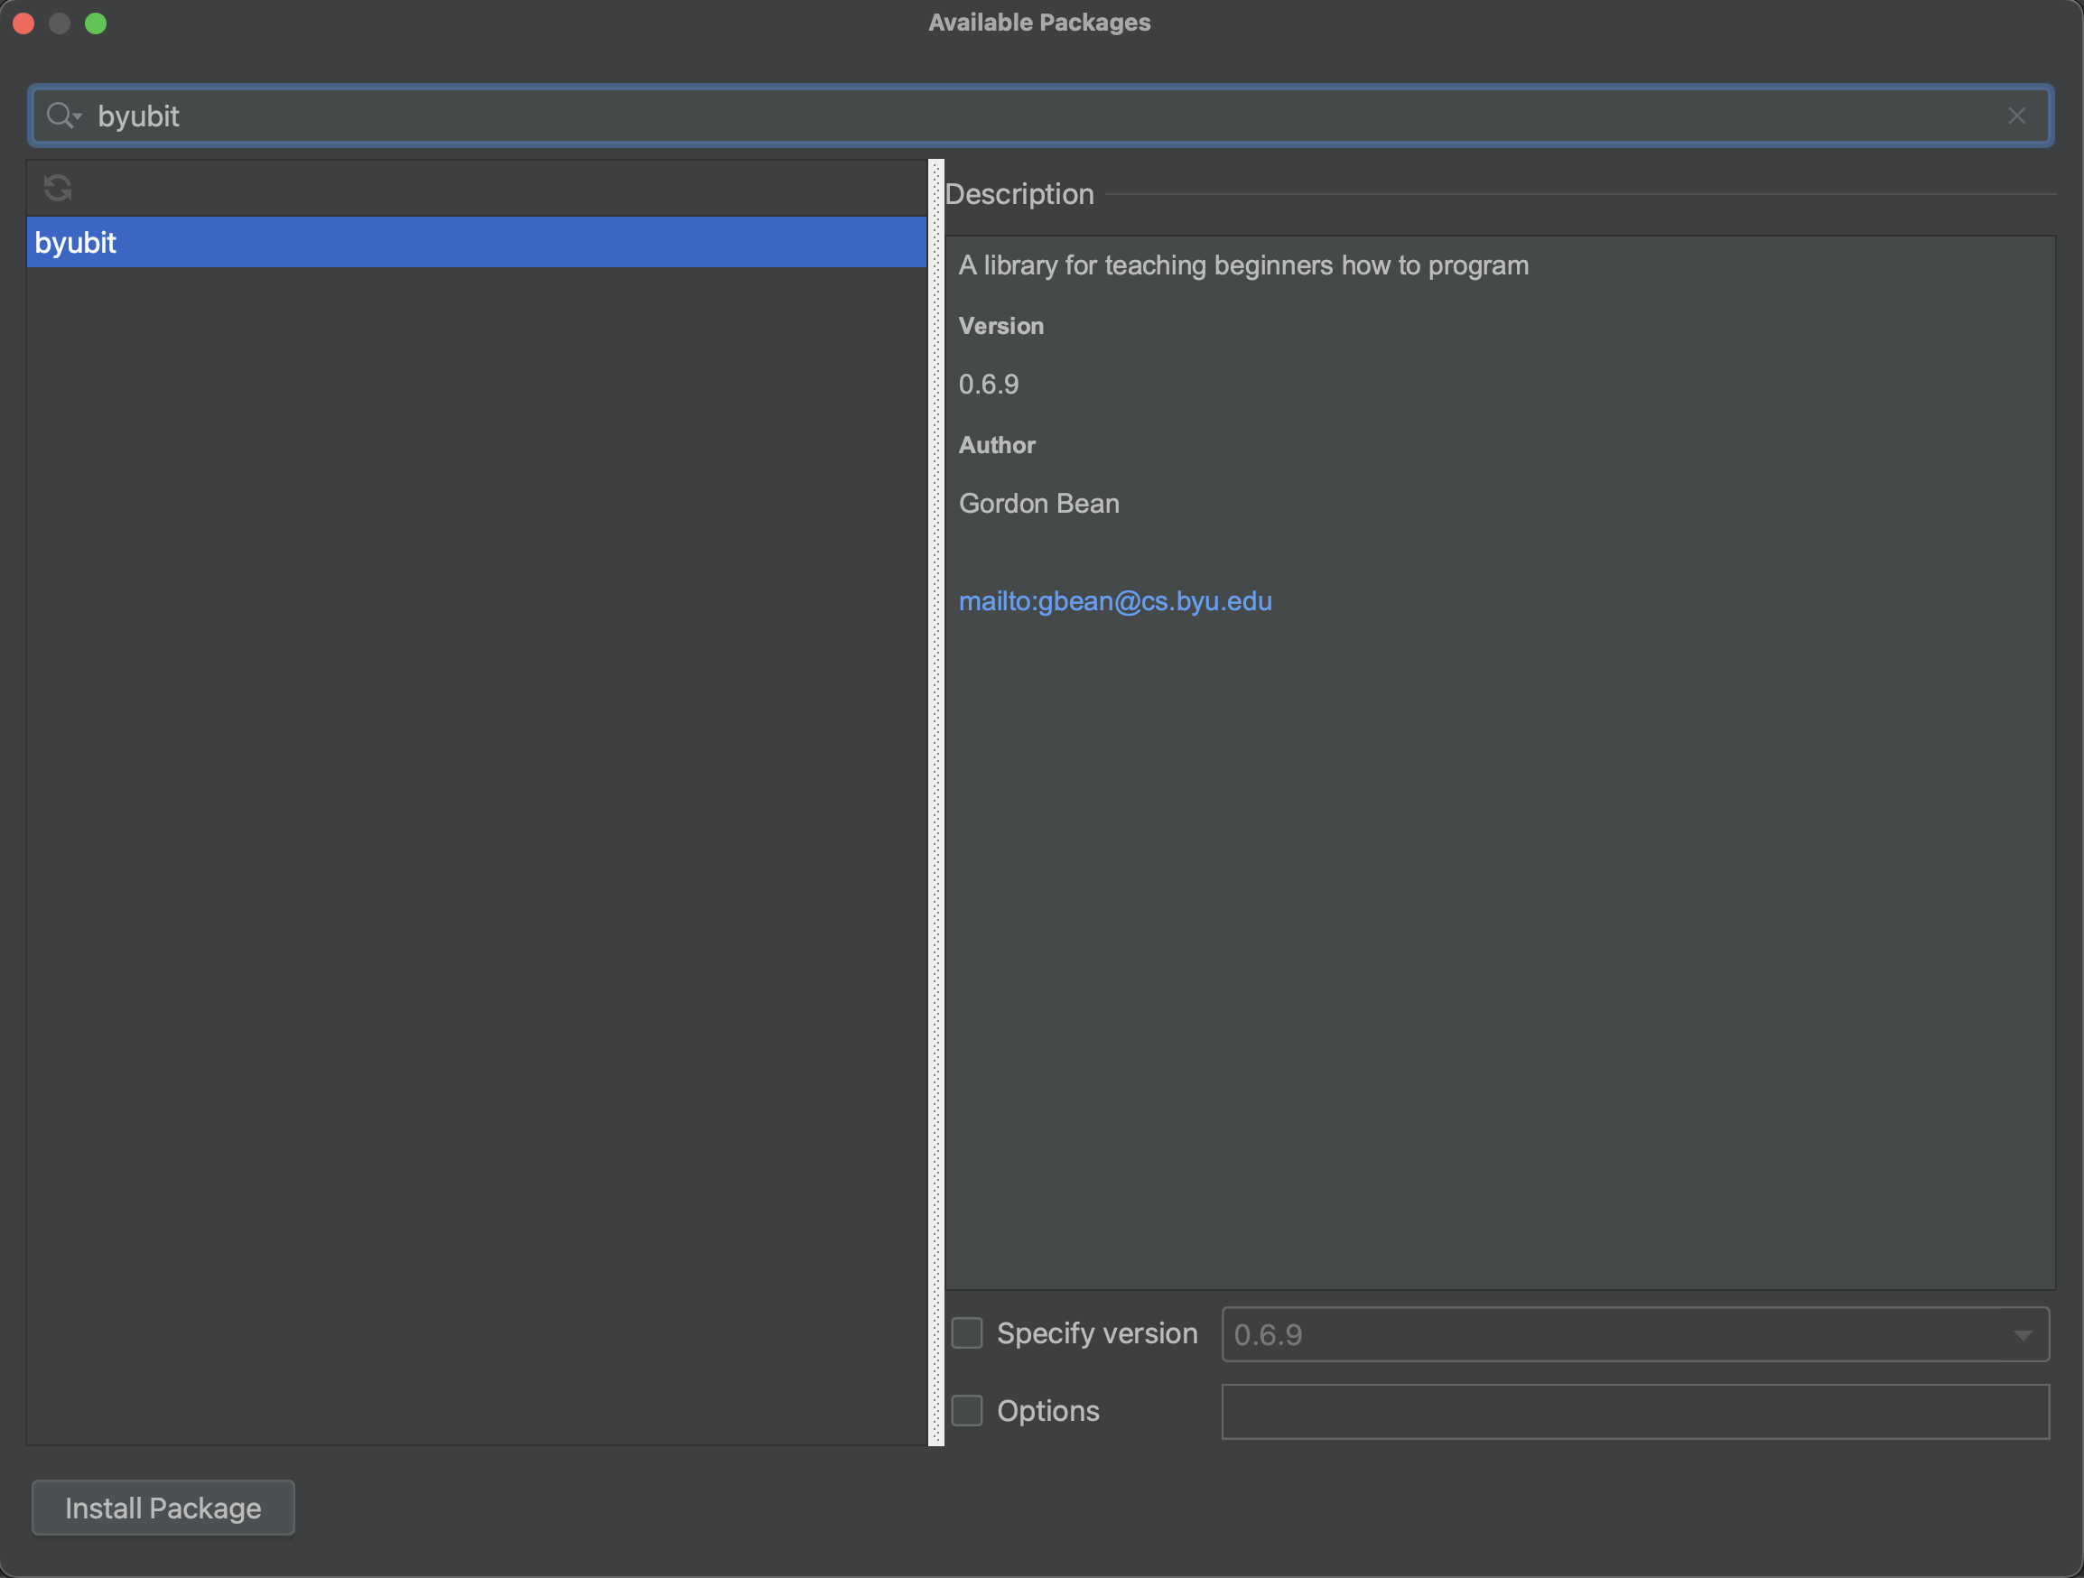Viewport: 2084px width, 1578px height.
Task: Click Install Package button
Action: pyautogui.click(x=163, y=1507)
